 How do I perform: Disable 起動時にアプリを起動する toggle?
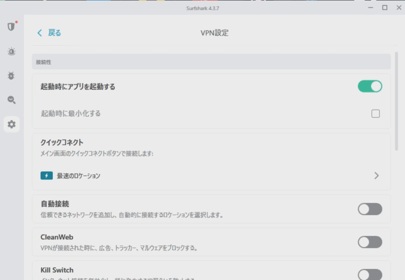coord(370,86)
